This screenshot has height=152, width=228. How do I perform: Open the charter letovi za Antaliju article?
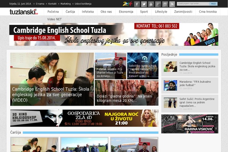111,66
